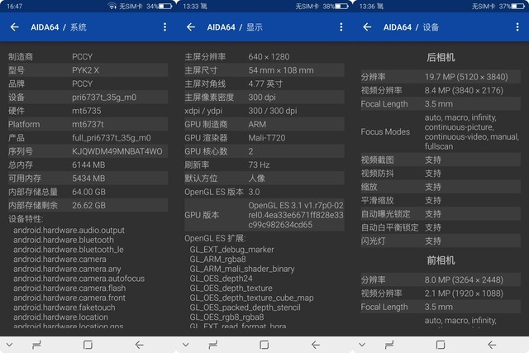
Task: Select the 视频防抖 支持 row
Action: click(x=441, y=174)
